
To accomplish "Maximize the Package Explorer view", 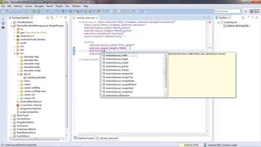I will tap(66, 18).
